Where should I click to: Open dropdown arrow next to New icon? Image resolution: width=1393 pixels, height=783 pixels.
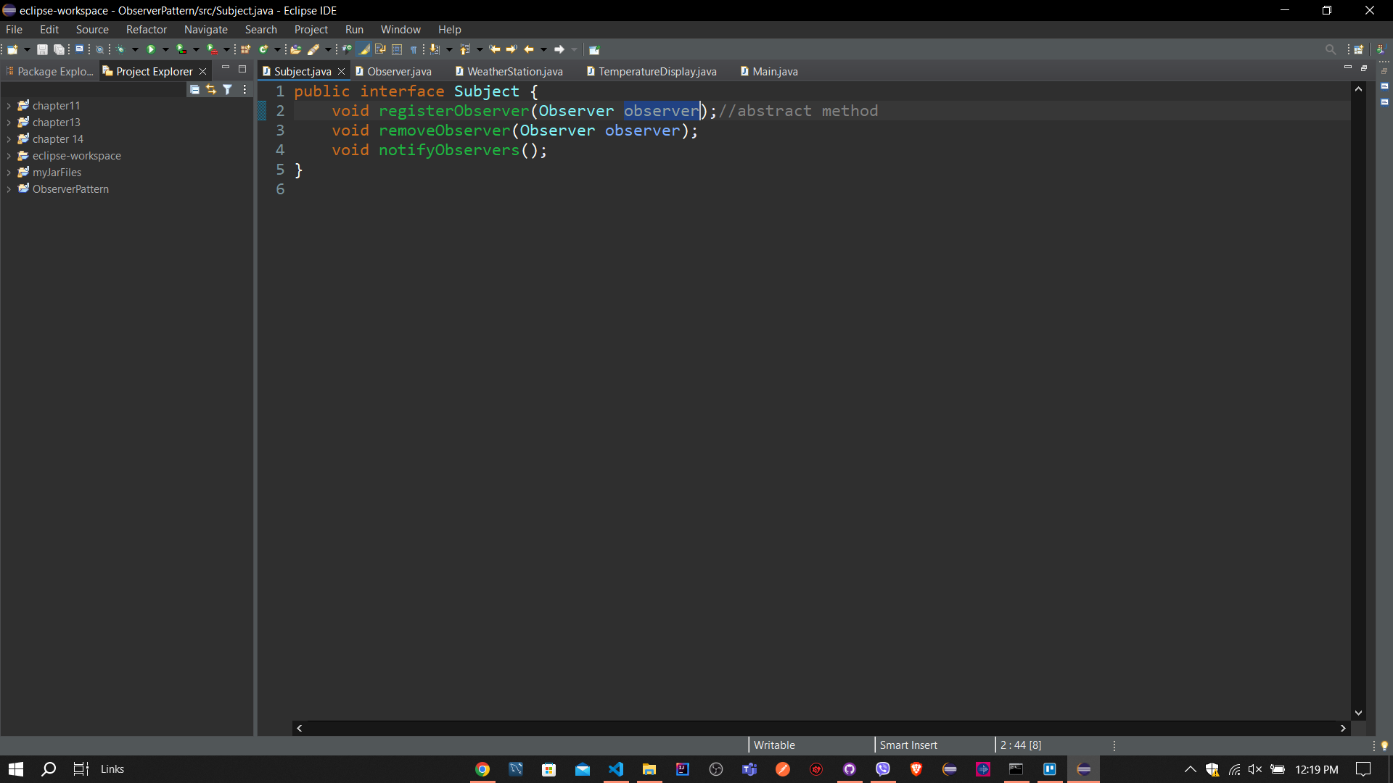click(x=28, y=49)
